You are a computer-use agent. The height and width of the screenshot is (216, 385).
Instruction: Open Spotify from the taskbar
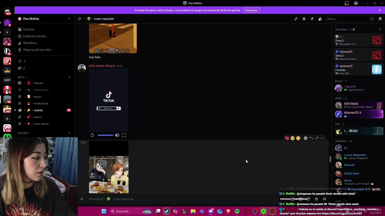237,211
